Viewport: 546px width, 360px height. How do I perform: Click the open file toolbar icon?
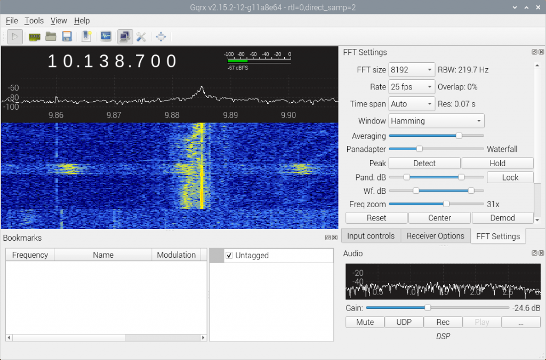[x=51, y=36]
